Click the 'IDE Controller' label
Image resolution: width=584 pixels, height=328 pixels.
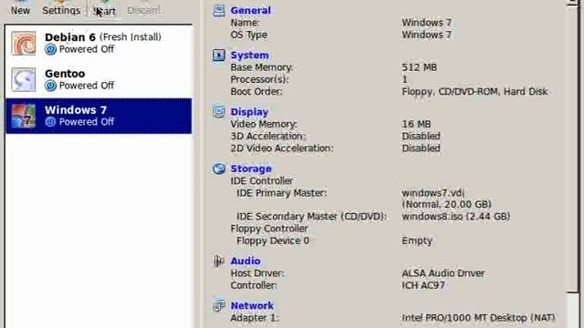pos(262,181)
